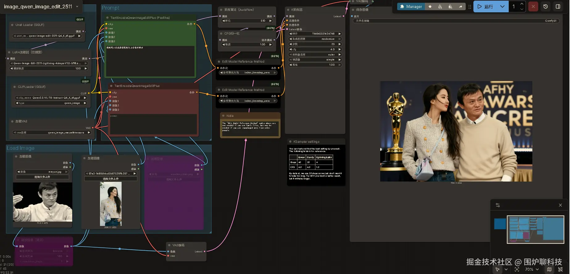Toggle the right side panel icon

[x=558, y=6]
